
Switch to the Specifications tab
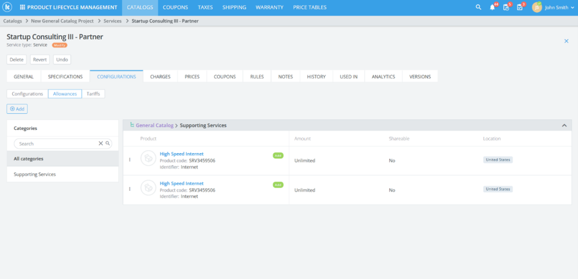[65, 77]
